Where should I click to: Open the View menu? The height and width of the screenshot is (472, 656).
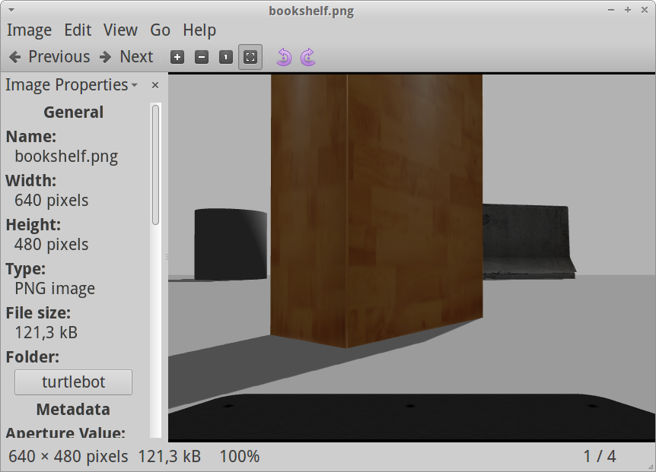[120, 30]
